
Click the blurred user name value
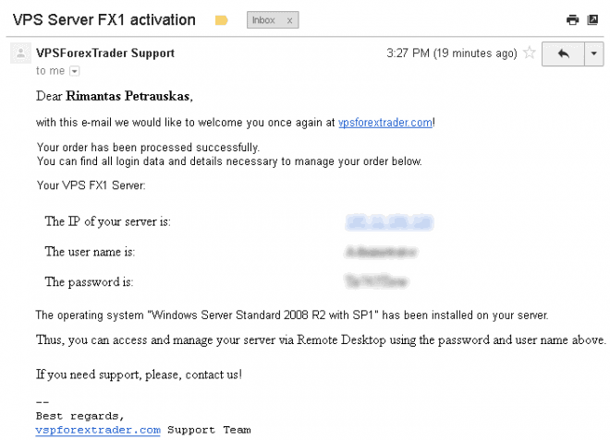coord(381,252)
